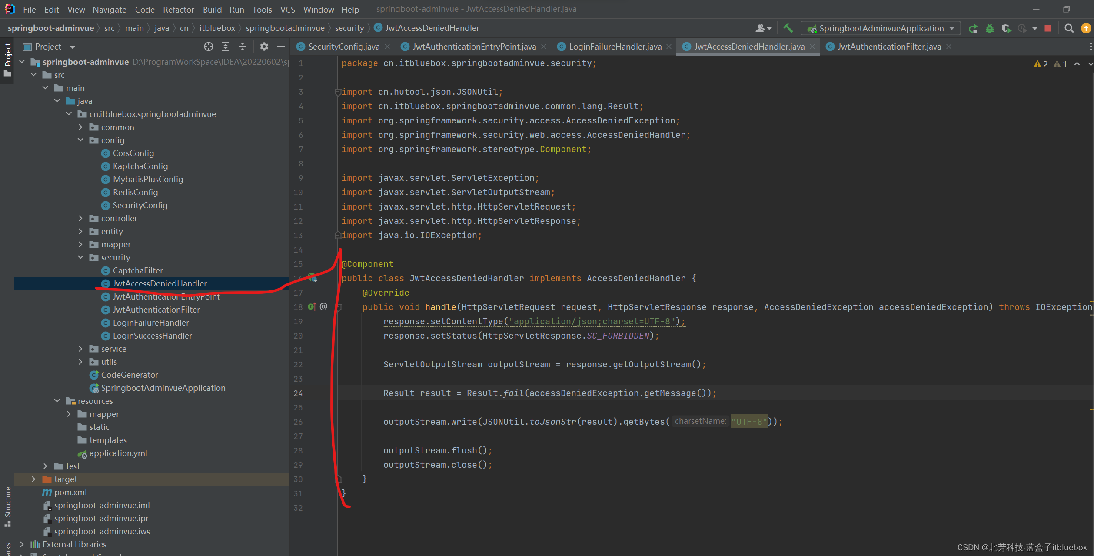The height and width of the screenshot is (556, 1094).
Task: Collapse all in Project panel
Action: (x=243, y=47)
